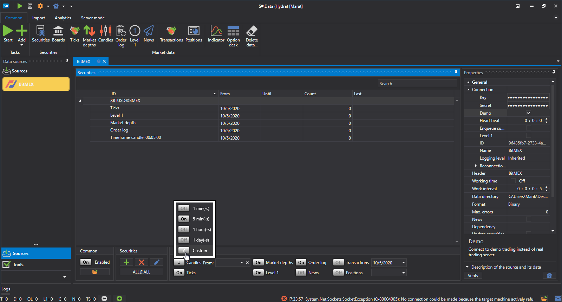The width and height of the screenshot is (562, 302).
Task: Turn off the 5 min(-s) candle switch
Action: pos(184,219)
